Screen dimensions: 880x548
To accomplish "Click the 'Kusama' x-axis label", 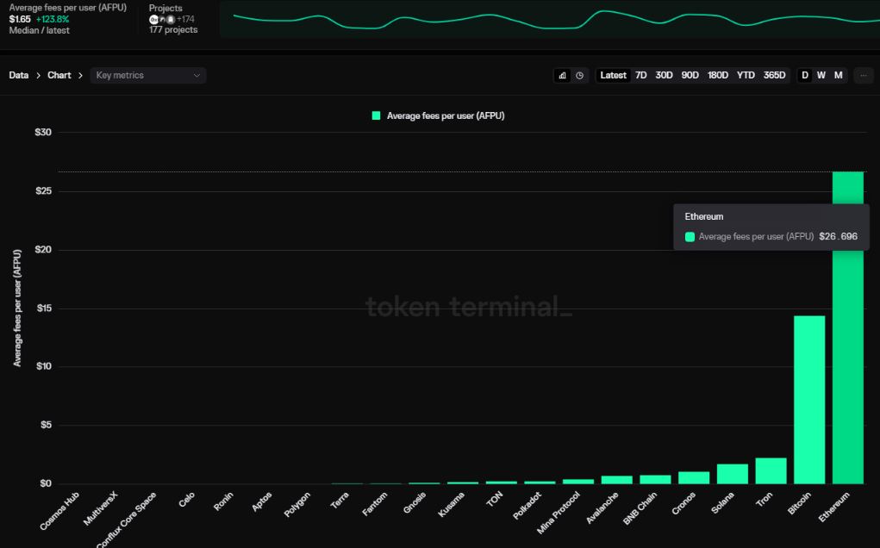I will point(452,505).
